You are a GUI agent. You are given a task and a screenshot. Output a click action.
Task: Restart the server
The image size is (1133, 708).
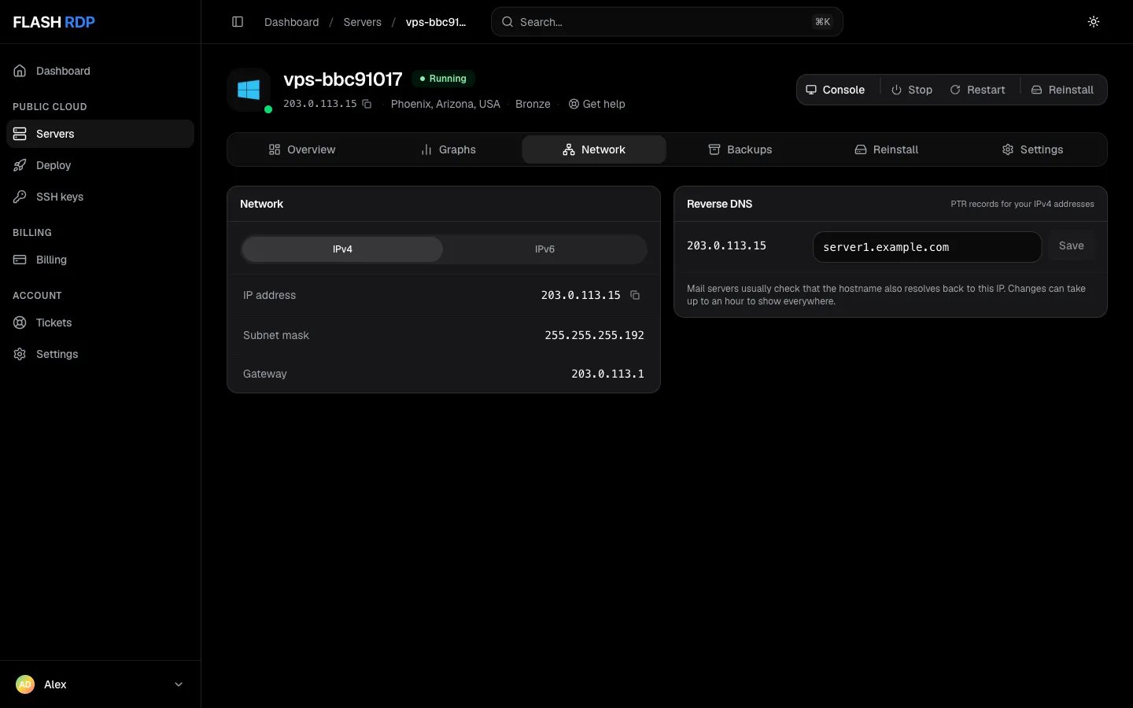(x=977, y=90)
